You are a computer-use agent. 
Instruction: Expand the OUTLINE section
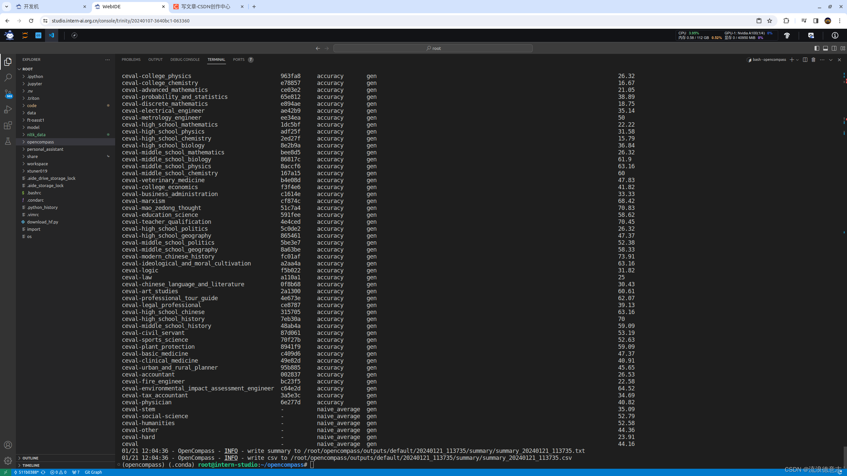(30, 458)
